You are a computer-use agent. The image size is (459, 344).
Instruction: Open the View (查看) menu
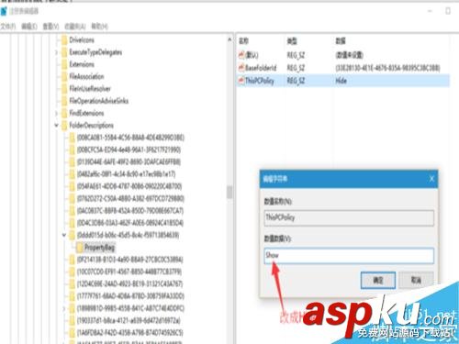tap(50, 27)
